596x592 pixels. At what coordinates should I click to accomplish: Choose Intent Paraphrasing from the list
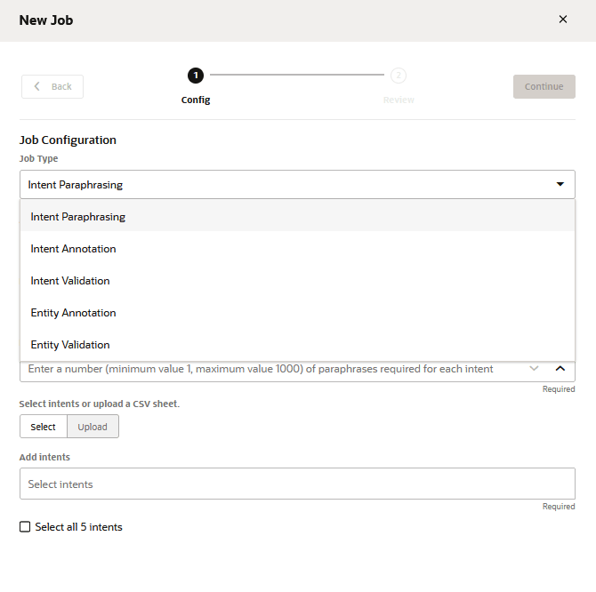(78, 217)
